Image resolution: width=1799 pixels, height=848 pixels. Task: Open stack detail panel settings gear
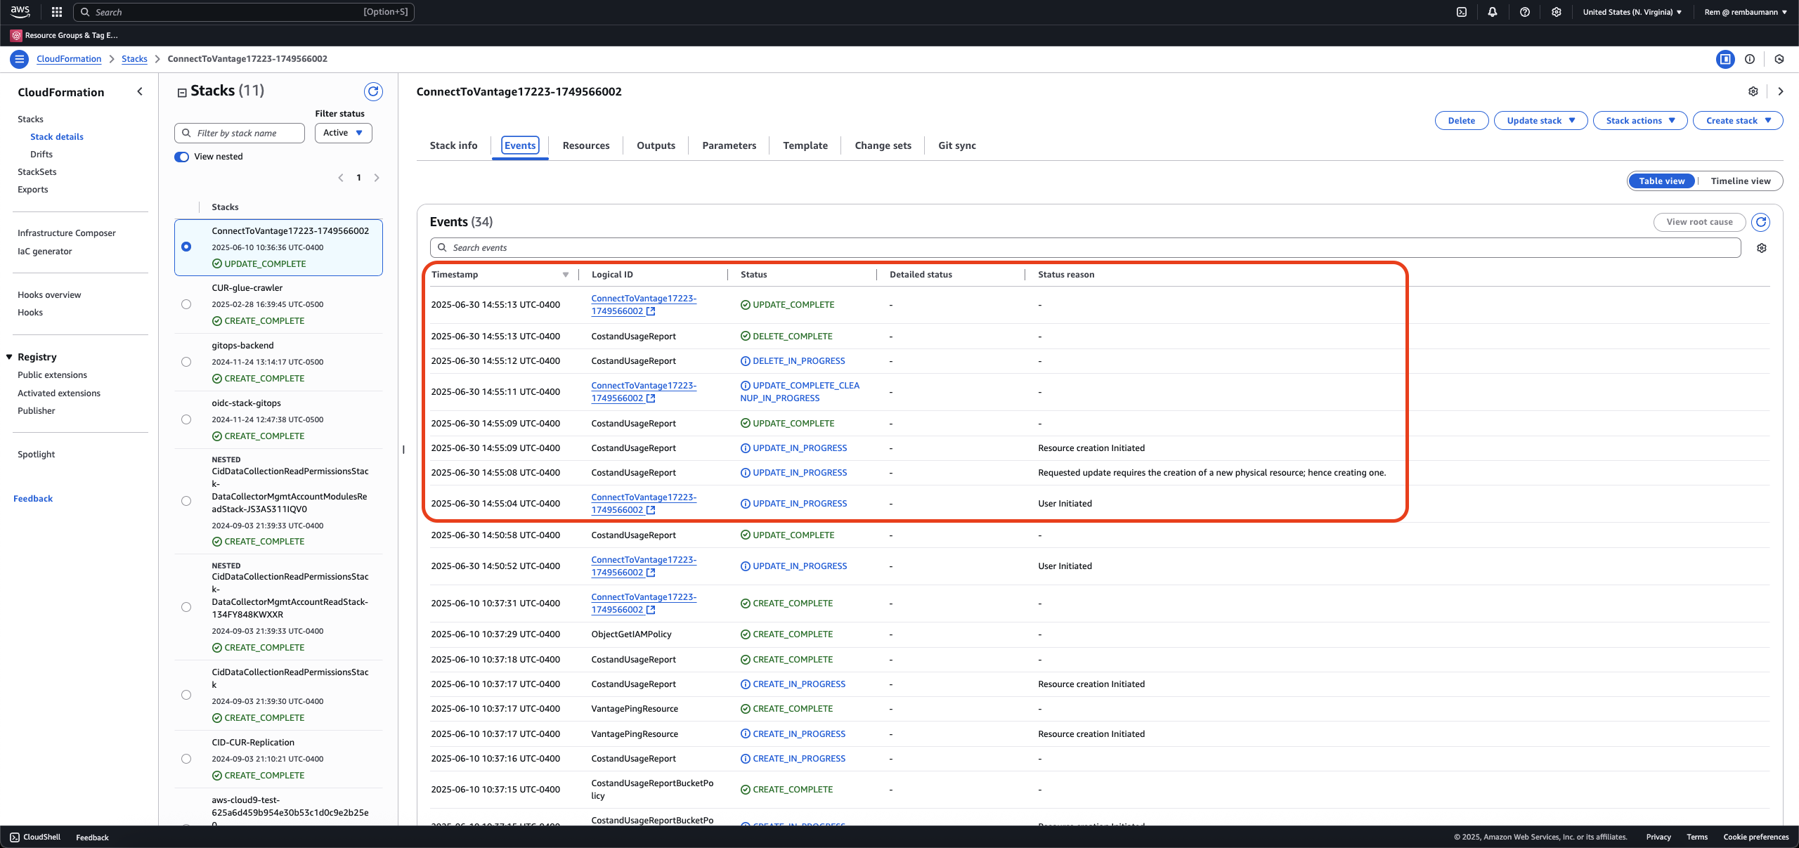[1753, 91]
